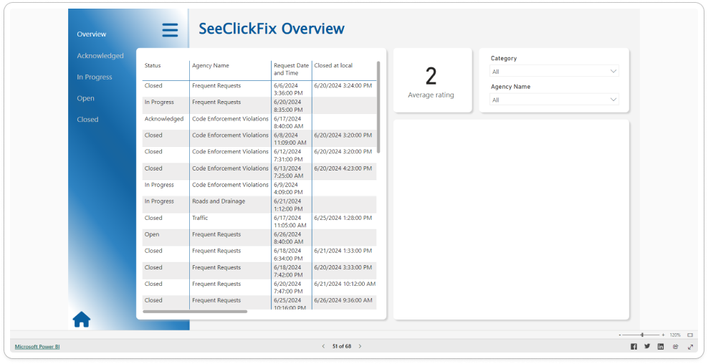
Task: Click the 6/20/2024 3:33:00 PM cell
Action: (x=343, y=267)
